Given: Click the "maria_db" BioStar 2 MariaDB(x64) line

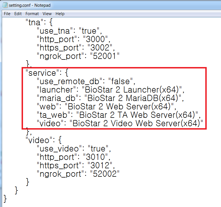Looking at the screenshot, I should [x=110, y=98].
